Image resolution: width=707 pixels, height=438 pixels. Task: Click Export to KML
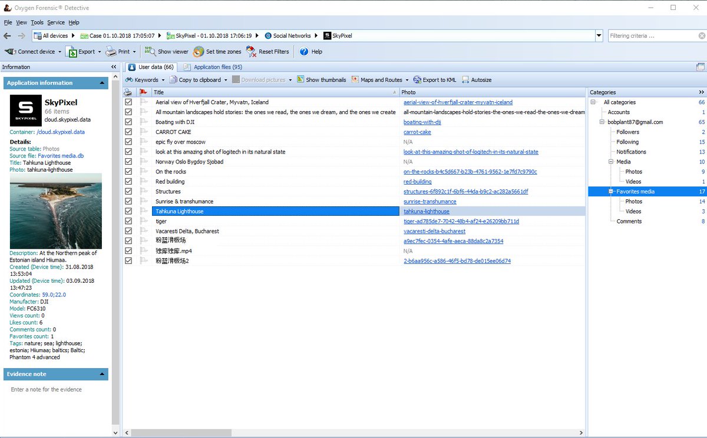tap(435, 80)
